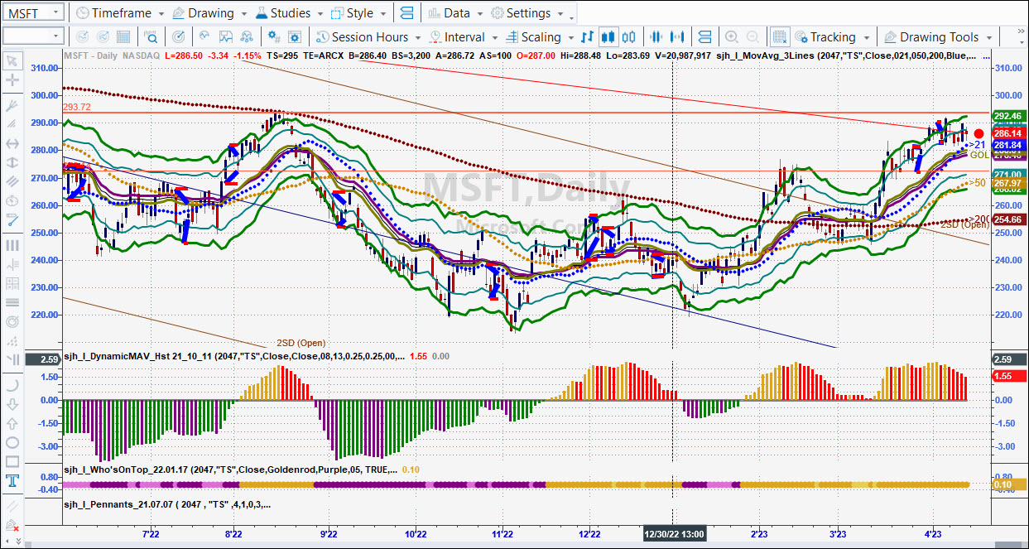Viewport: 1029px width, 549px height.
Task: Click the boxed gear properties icon
Action: pos(296,36)
